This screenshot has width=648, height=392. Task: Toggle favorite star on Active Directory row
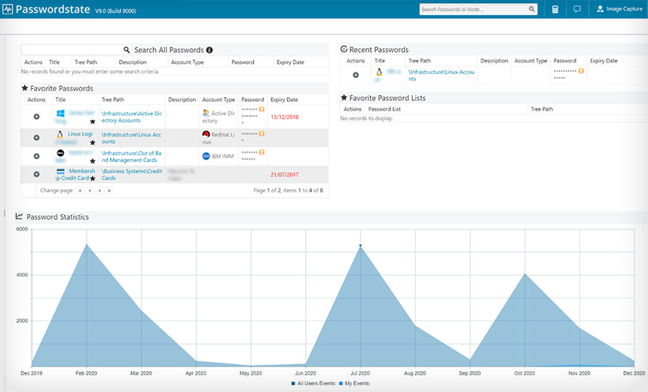click(x=93, y=121)
